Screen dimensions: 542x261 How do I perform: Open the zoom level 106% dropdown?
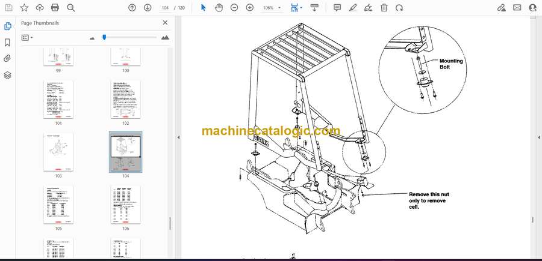(x=271, y=8)
